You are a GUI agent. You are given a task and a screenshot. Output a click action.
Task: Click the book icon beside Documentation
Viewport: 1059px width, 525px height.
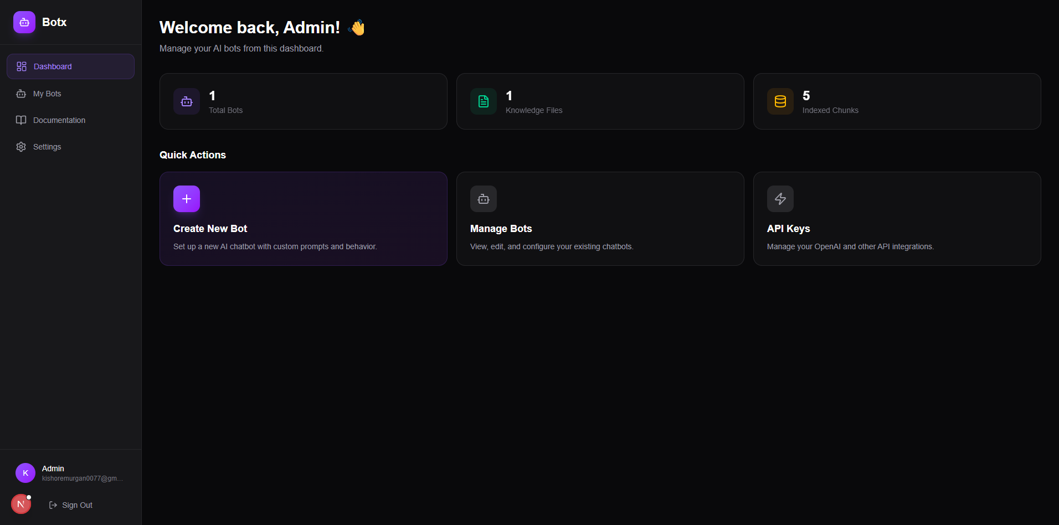point(21,120)
